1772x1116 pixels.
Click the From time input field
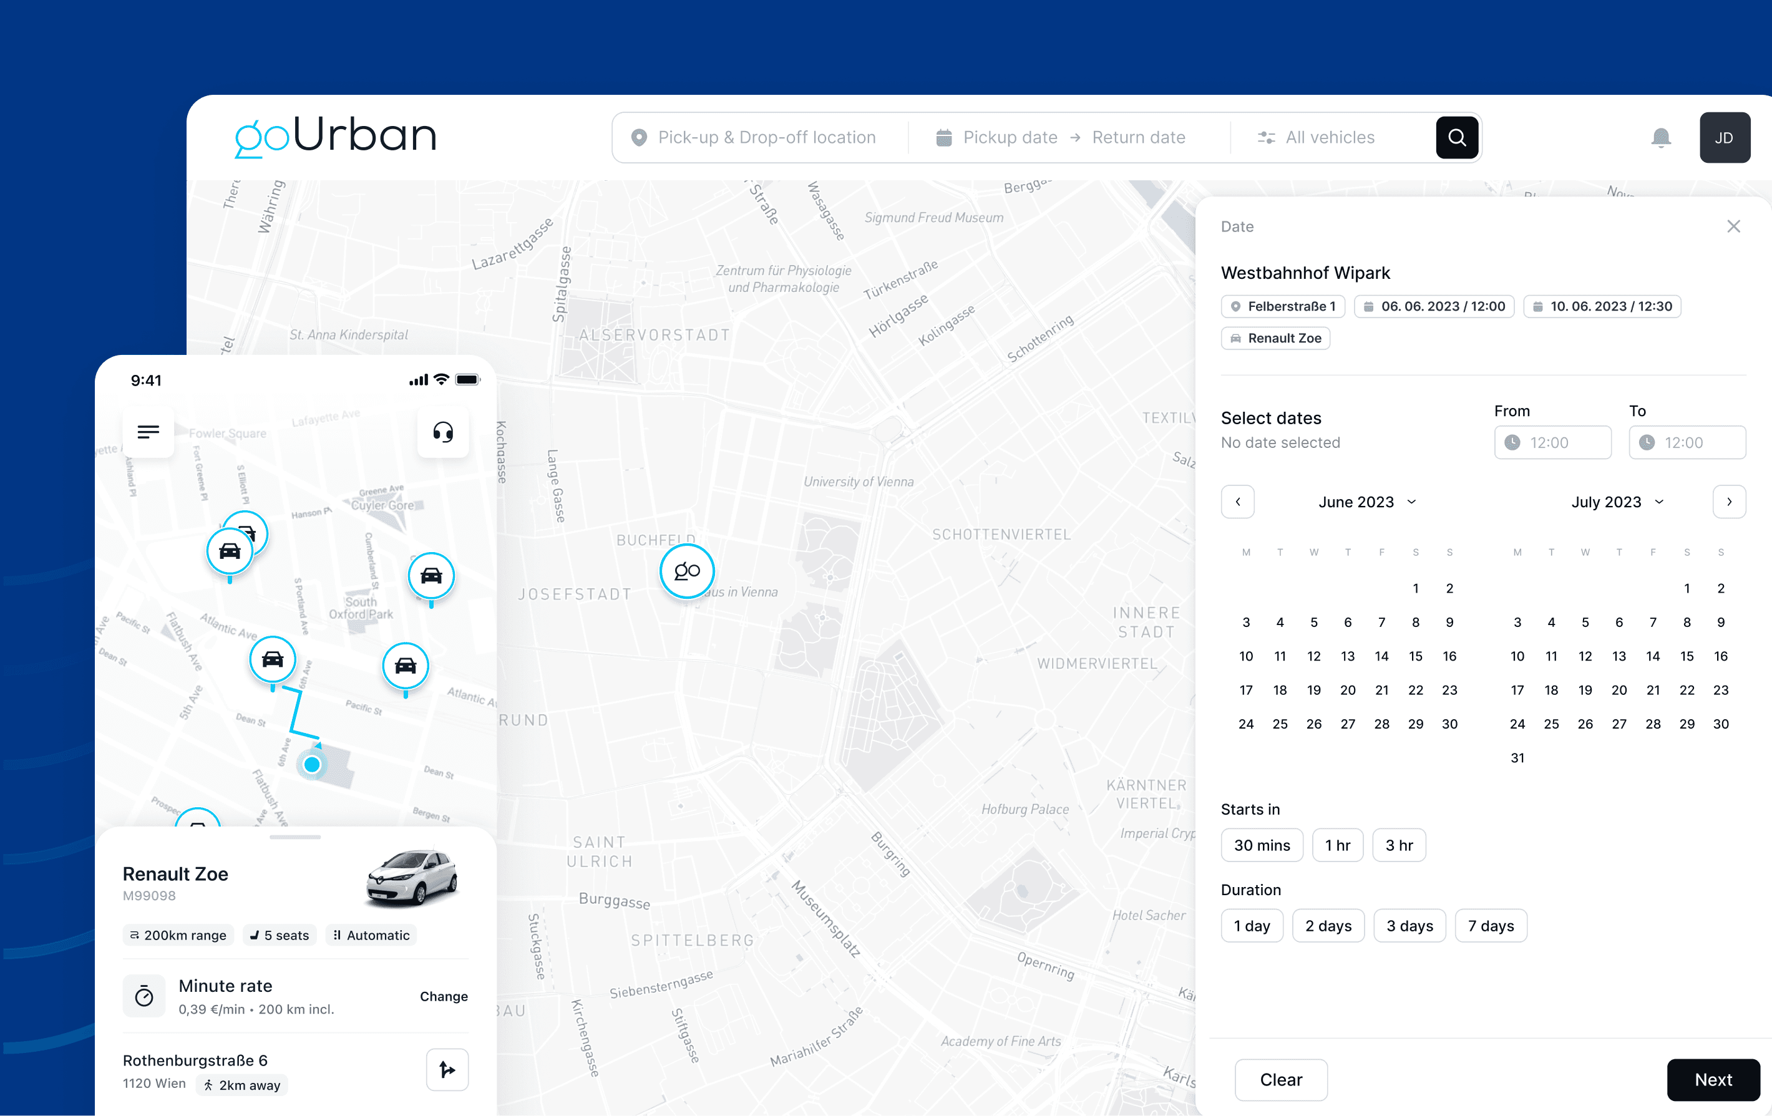tap(1553, 442)
